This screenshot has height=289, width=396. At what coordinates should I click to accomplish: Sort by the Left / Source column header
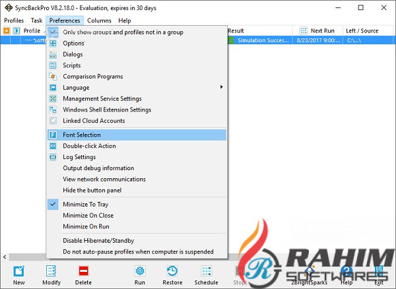[368, 31]
